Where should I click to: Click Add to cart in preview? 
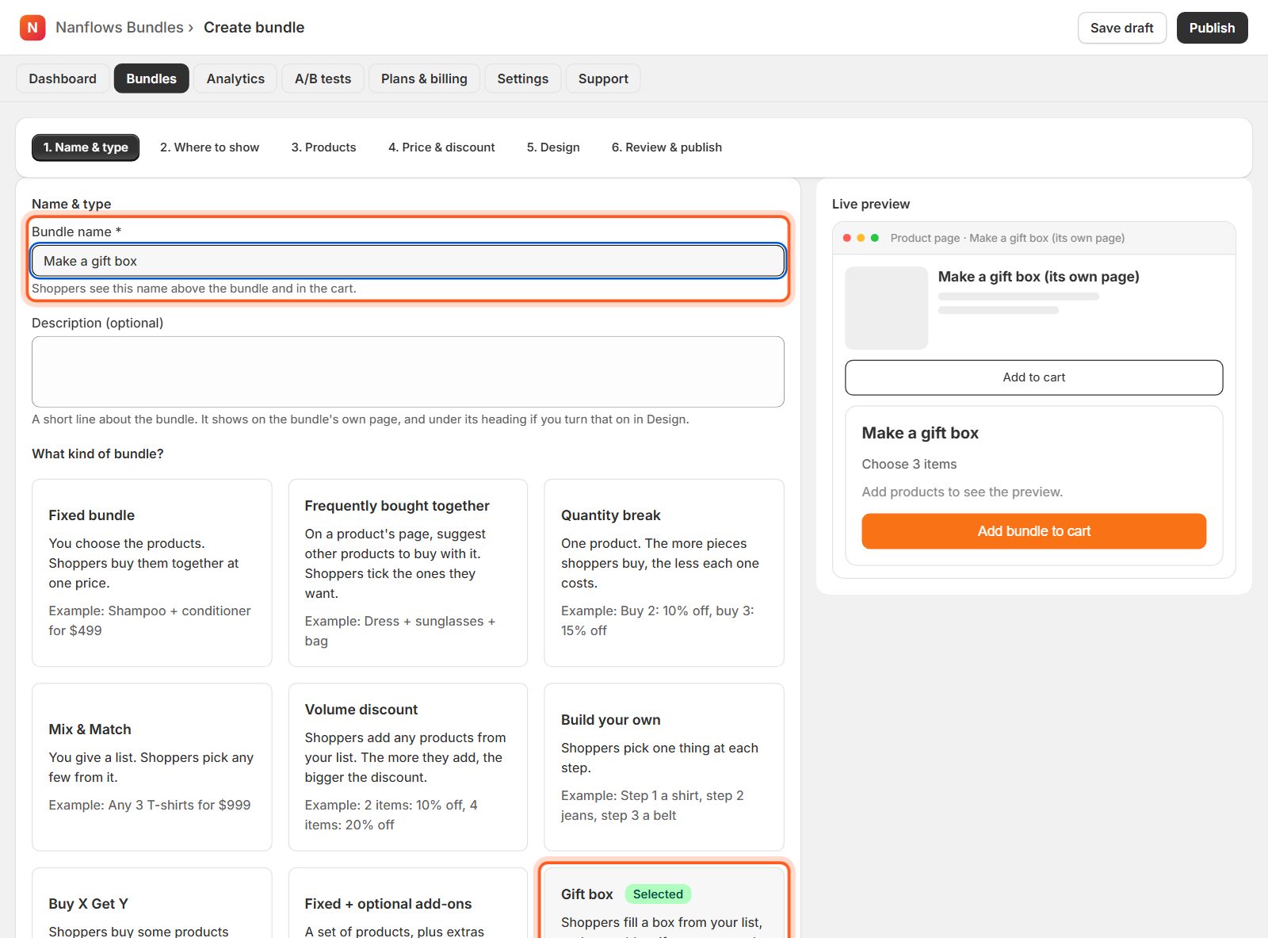tap(1034, 377)
